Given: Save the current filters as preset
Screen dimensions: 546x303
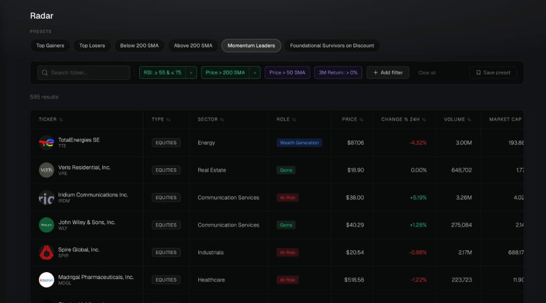Looking at the screenshot, I should [493, 73].
